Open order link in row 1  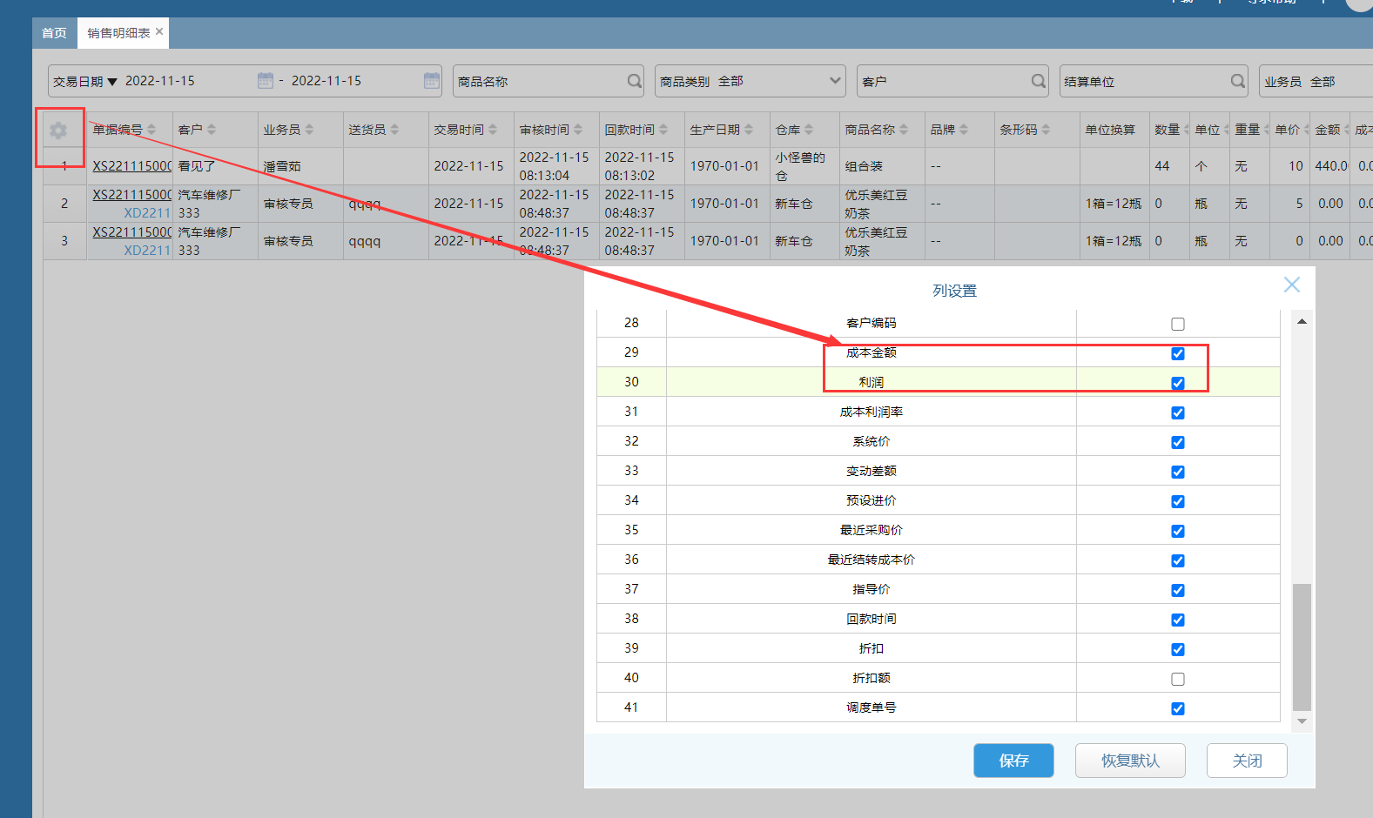click(x=132, y=165)
